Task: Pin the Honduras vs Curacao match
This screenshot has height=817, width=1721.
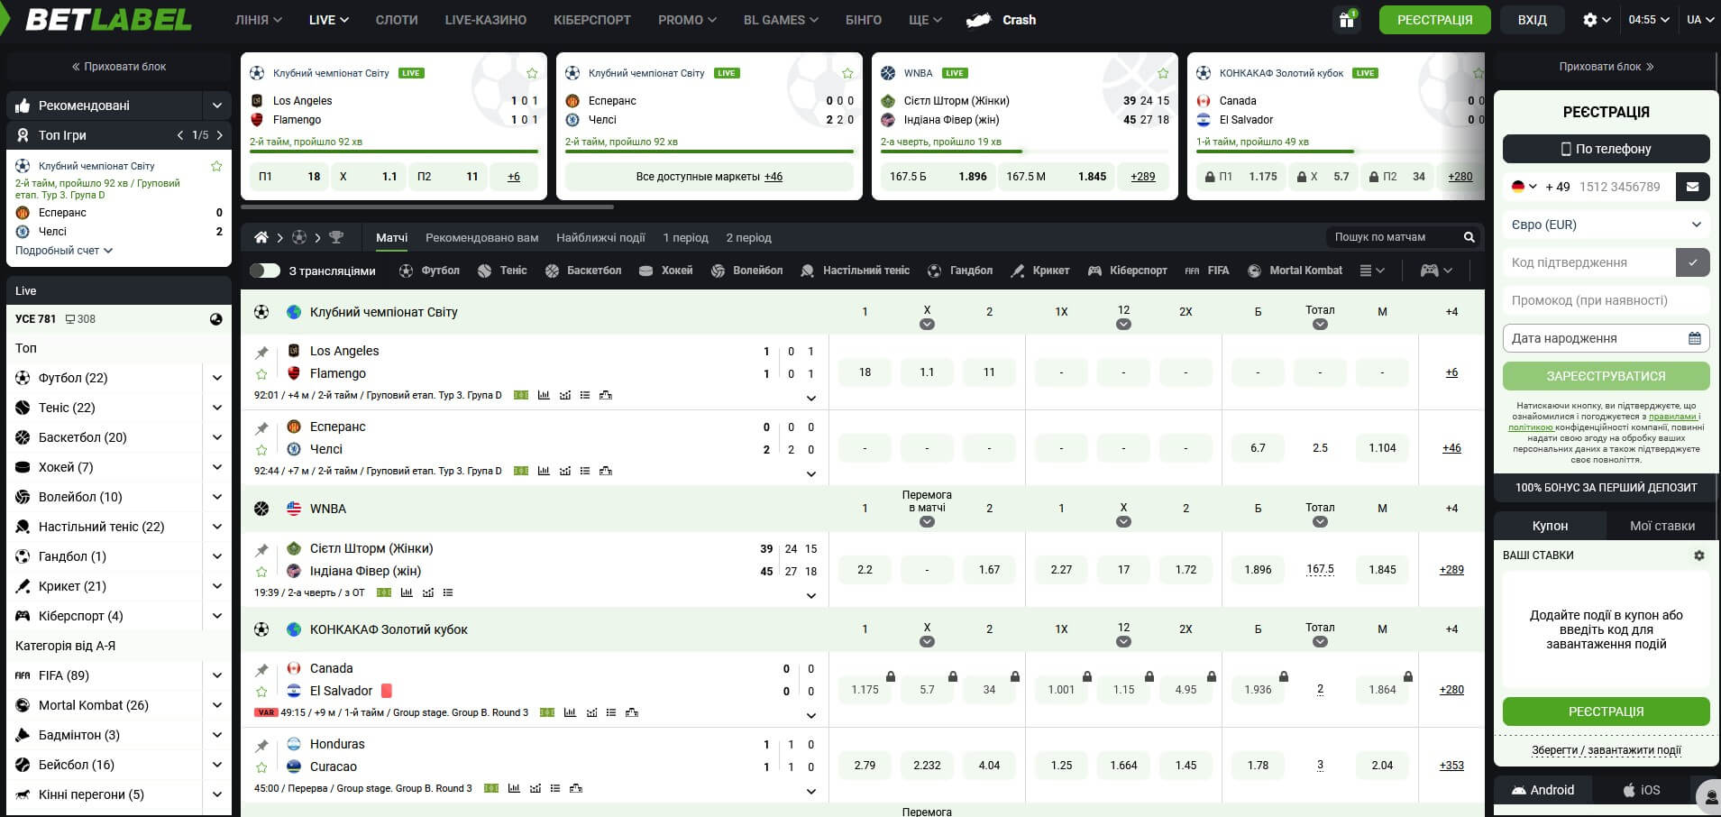Action: coord(261,745)
